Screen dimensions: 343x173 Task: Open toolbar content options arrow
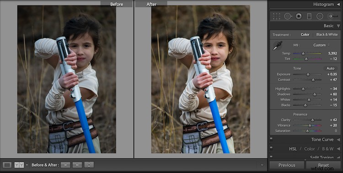click(x=262, y=165)
